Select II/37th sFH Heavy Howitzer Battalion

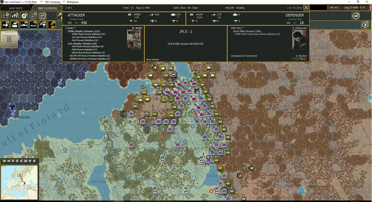[x=90, y=56]
